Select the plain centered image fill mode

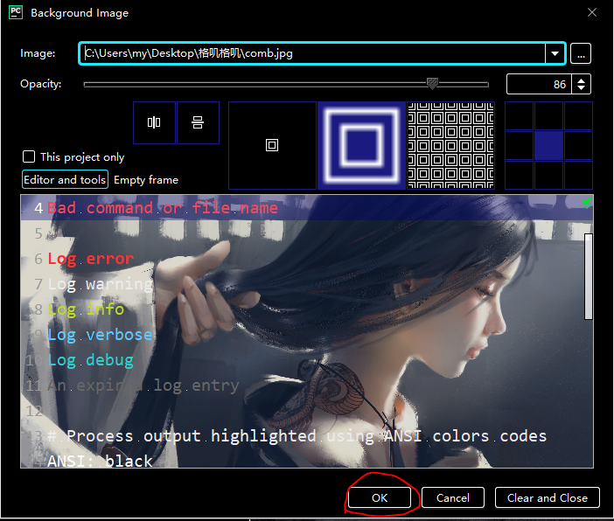(x=272, y=145)
